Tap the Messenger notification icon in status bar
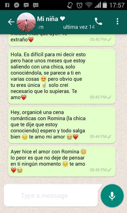Image resolution: width=127 pixels, height=213 pixels. tap(17, 5)
